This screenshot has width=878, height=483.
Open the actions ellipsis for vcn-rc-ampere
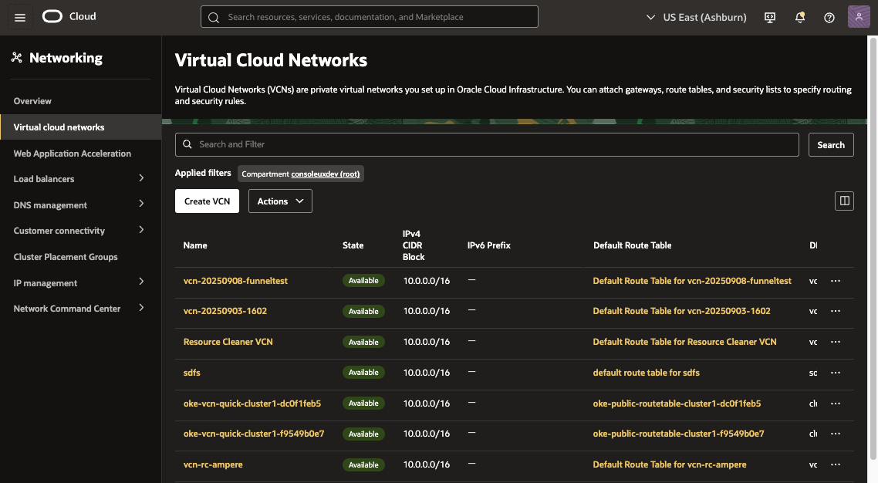click(x=836, y=464)
